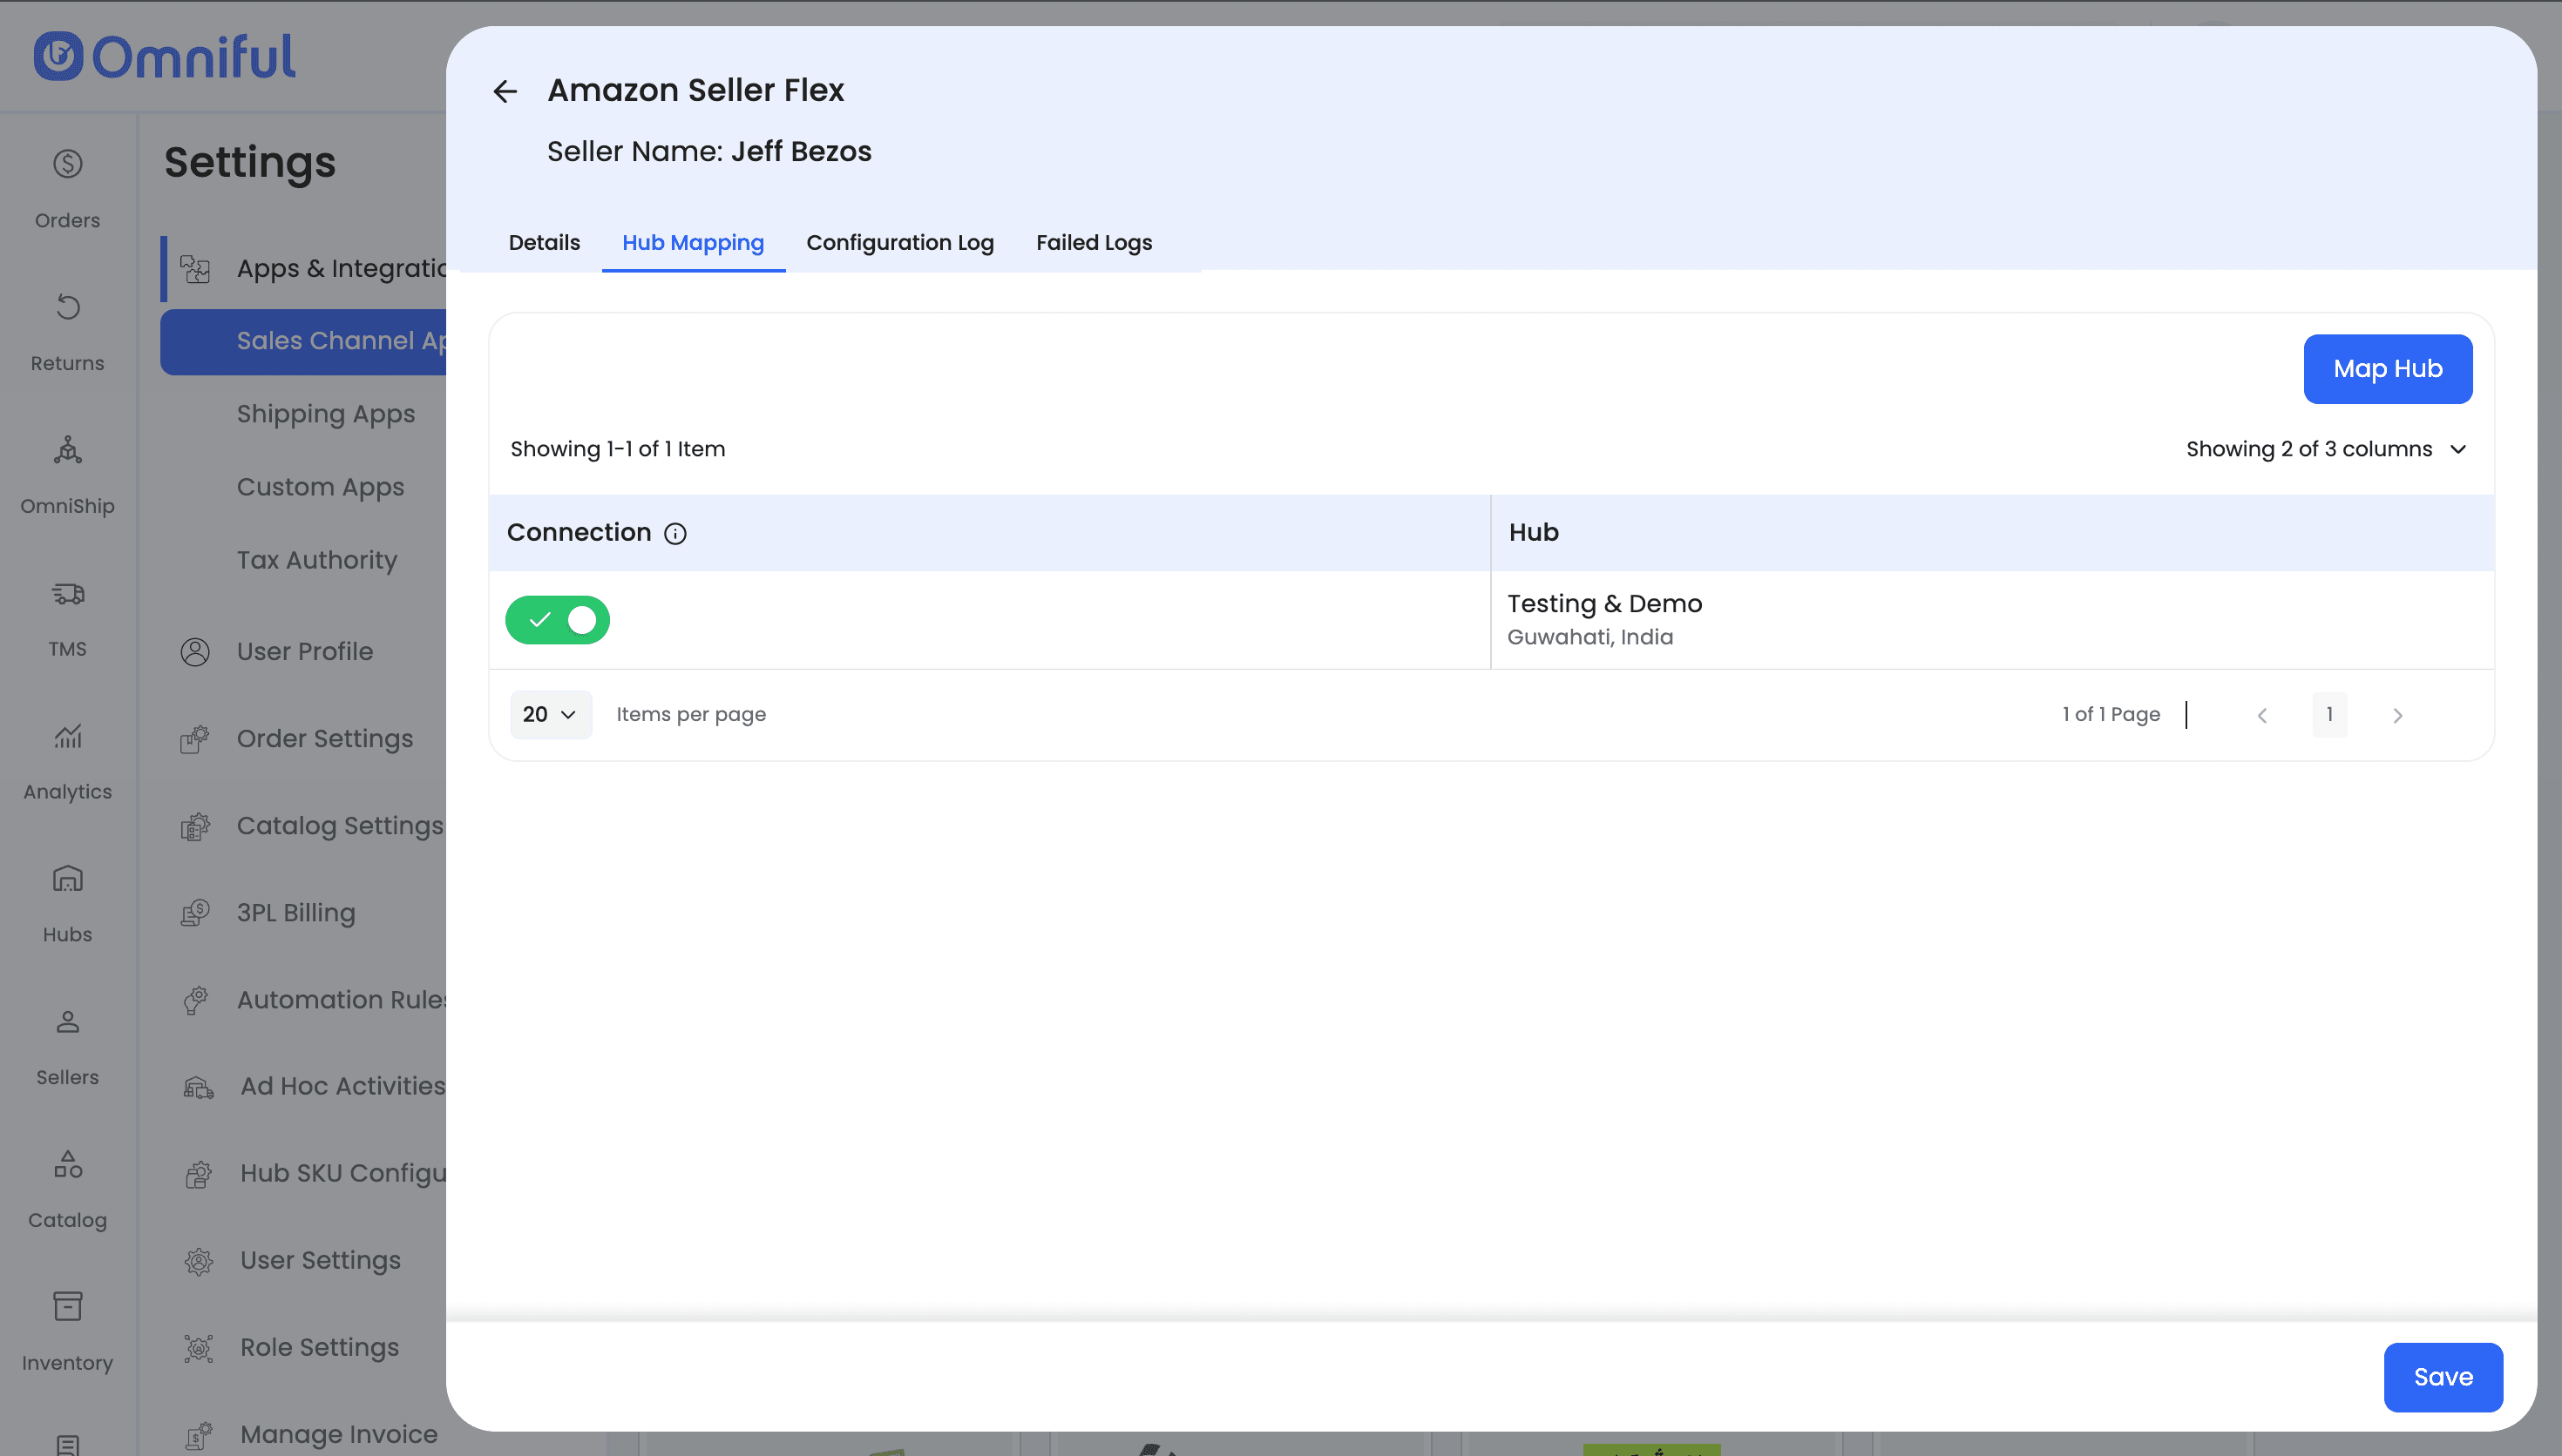The height and width of the screenshot is (1456, 2562).
Task: Toggle the Testing & Demo hub connection
Action: (x=557, y=620)
